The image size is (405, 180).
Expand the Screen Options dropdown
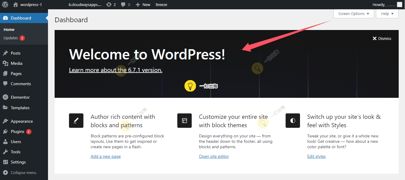click(353, 14)
